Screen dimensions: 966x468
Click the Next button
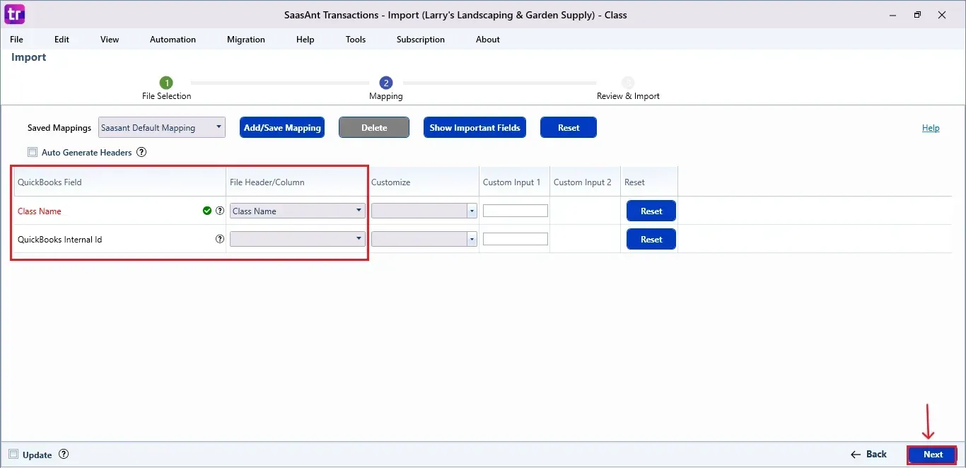tap(933, 455)
